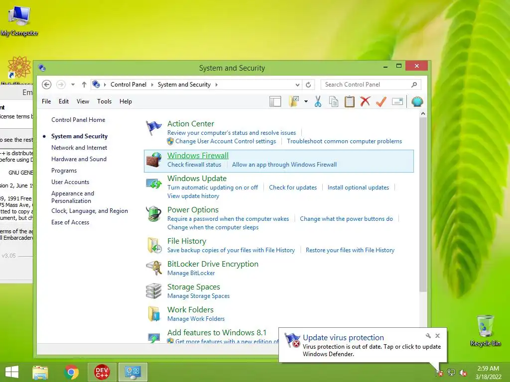
Task: Open View update history
Action: pos(193,196)
